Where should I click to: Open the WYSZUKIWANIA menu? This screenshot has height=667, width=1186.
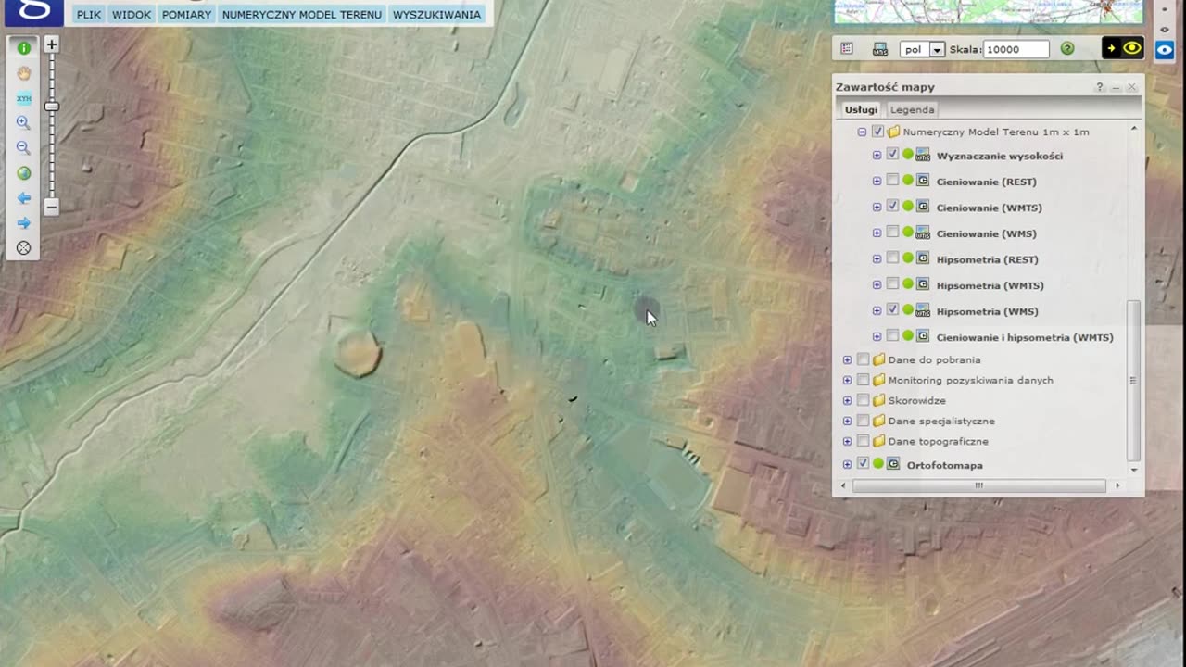pyautogui.click(x=436, y=15)
